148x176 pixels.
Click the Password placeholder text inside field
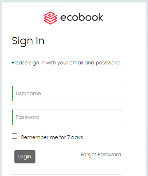[28, 117]
